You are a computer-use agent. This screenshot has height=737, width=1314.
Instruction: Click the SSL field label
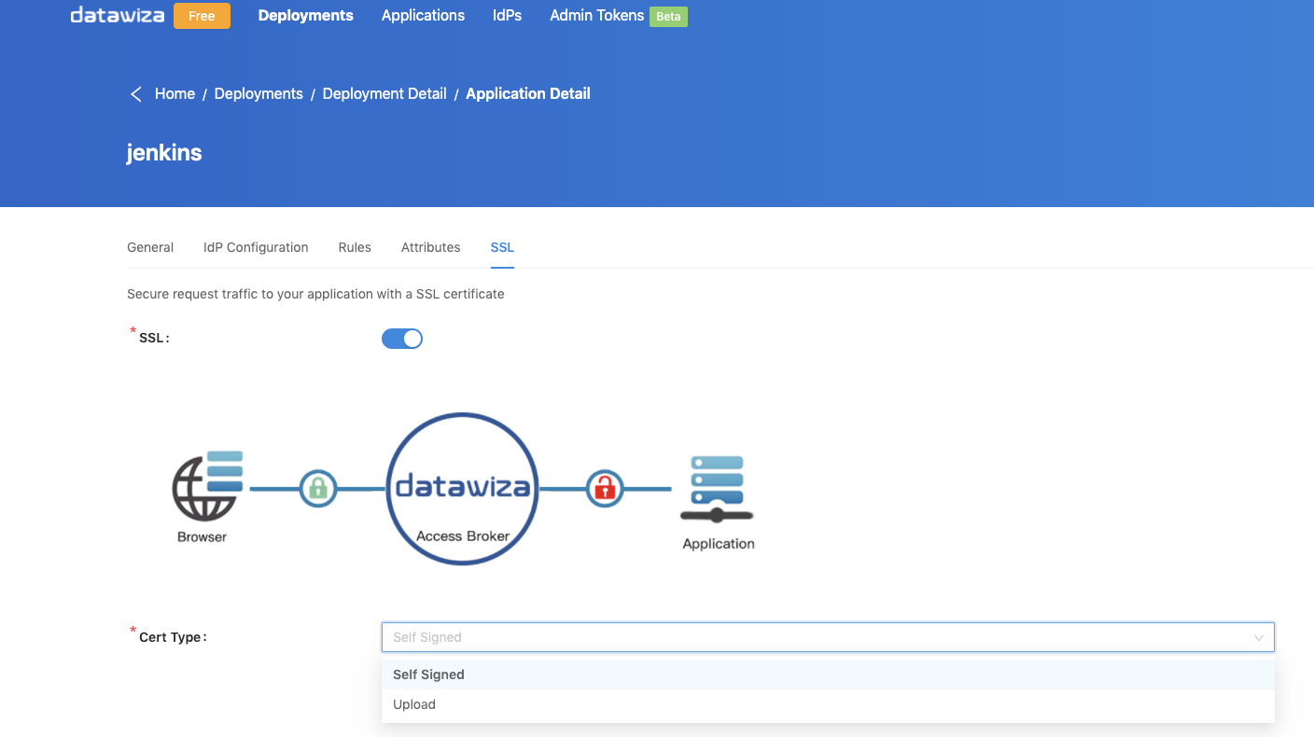(154, 339)
